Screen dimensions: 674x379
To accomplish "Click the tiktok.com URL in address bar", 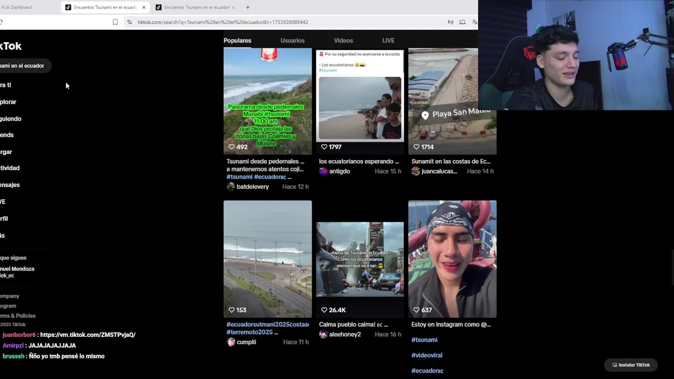I will (223, 22).
